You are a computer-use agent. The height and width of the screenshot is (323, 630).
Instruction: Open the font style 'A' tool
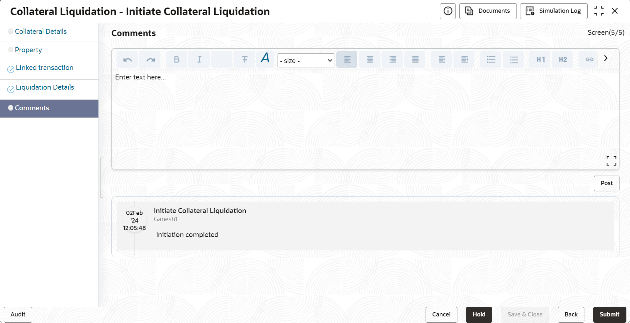265,58
